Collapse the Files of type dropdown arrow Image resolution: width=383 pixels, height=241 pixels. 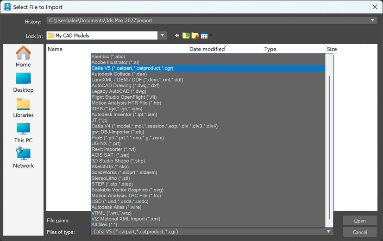(328, 231)
